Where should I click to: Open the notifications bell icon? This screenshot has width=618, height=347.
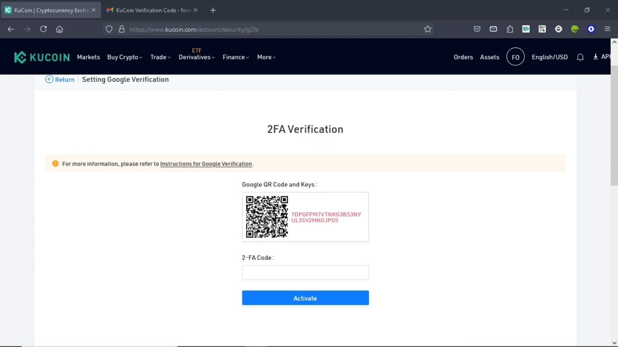click(580, 57)
